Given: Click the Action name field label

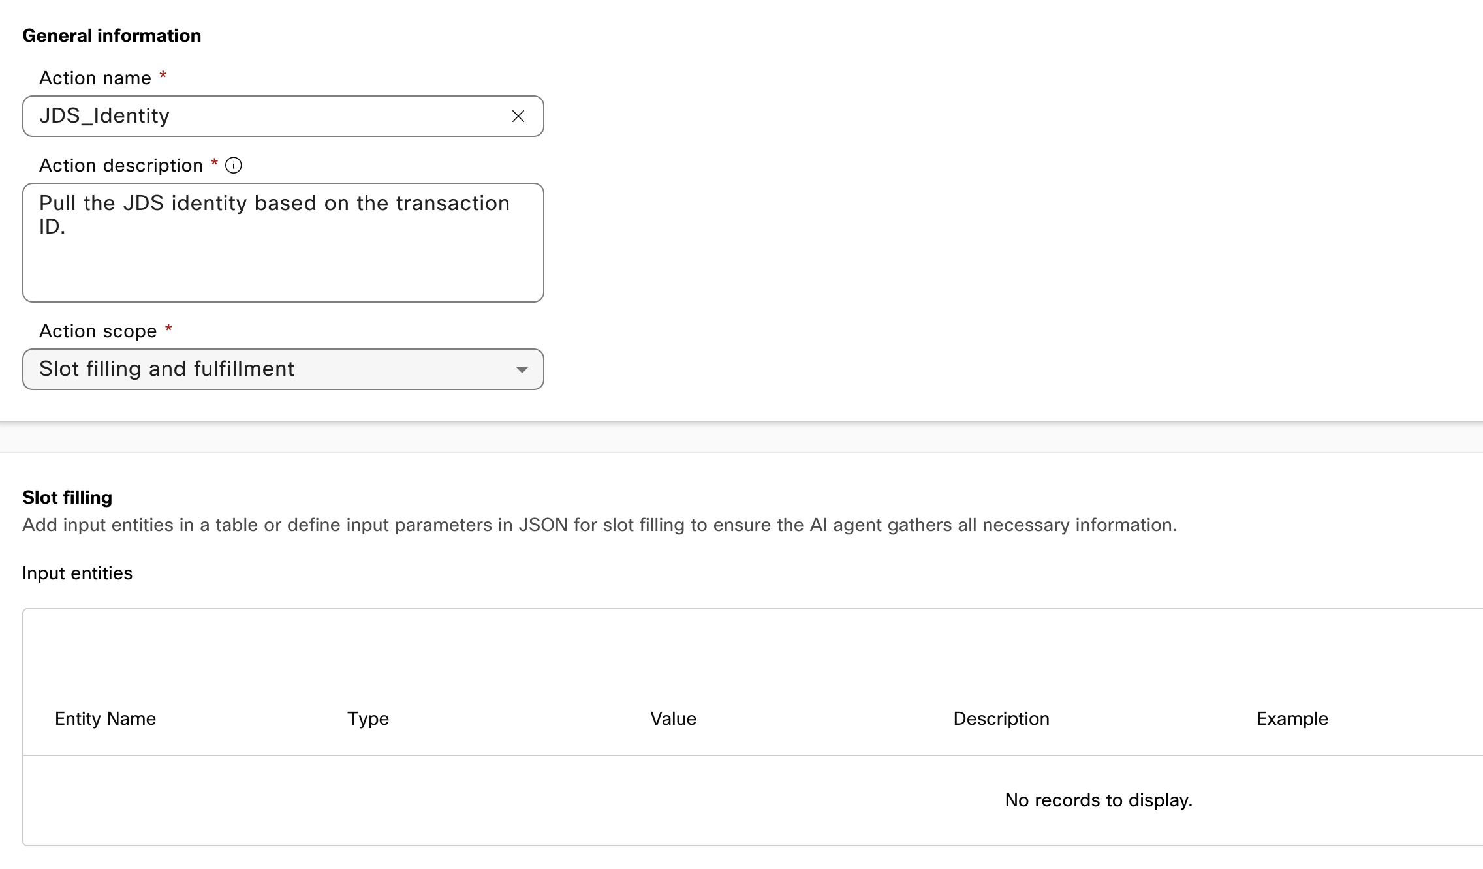Looking at the screenshot, I should pyautogui.click(x=95, y=78).
